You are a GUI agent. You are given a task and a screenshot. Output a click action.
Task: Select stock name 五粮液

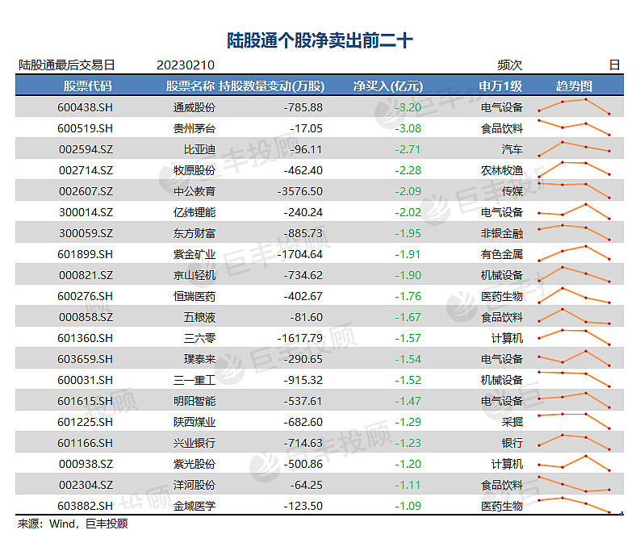tap(199, 317)
